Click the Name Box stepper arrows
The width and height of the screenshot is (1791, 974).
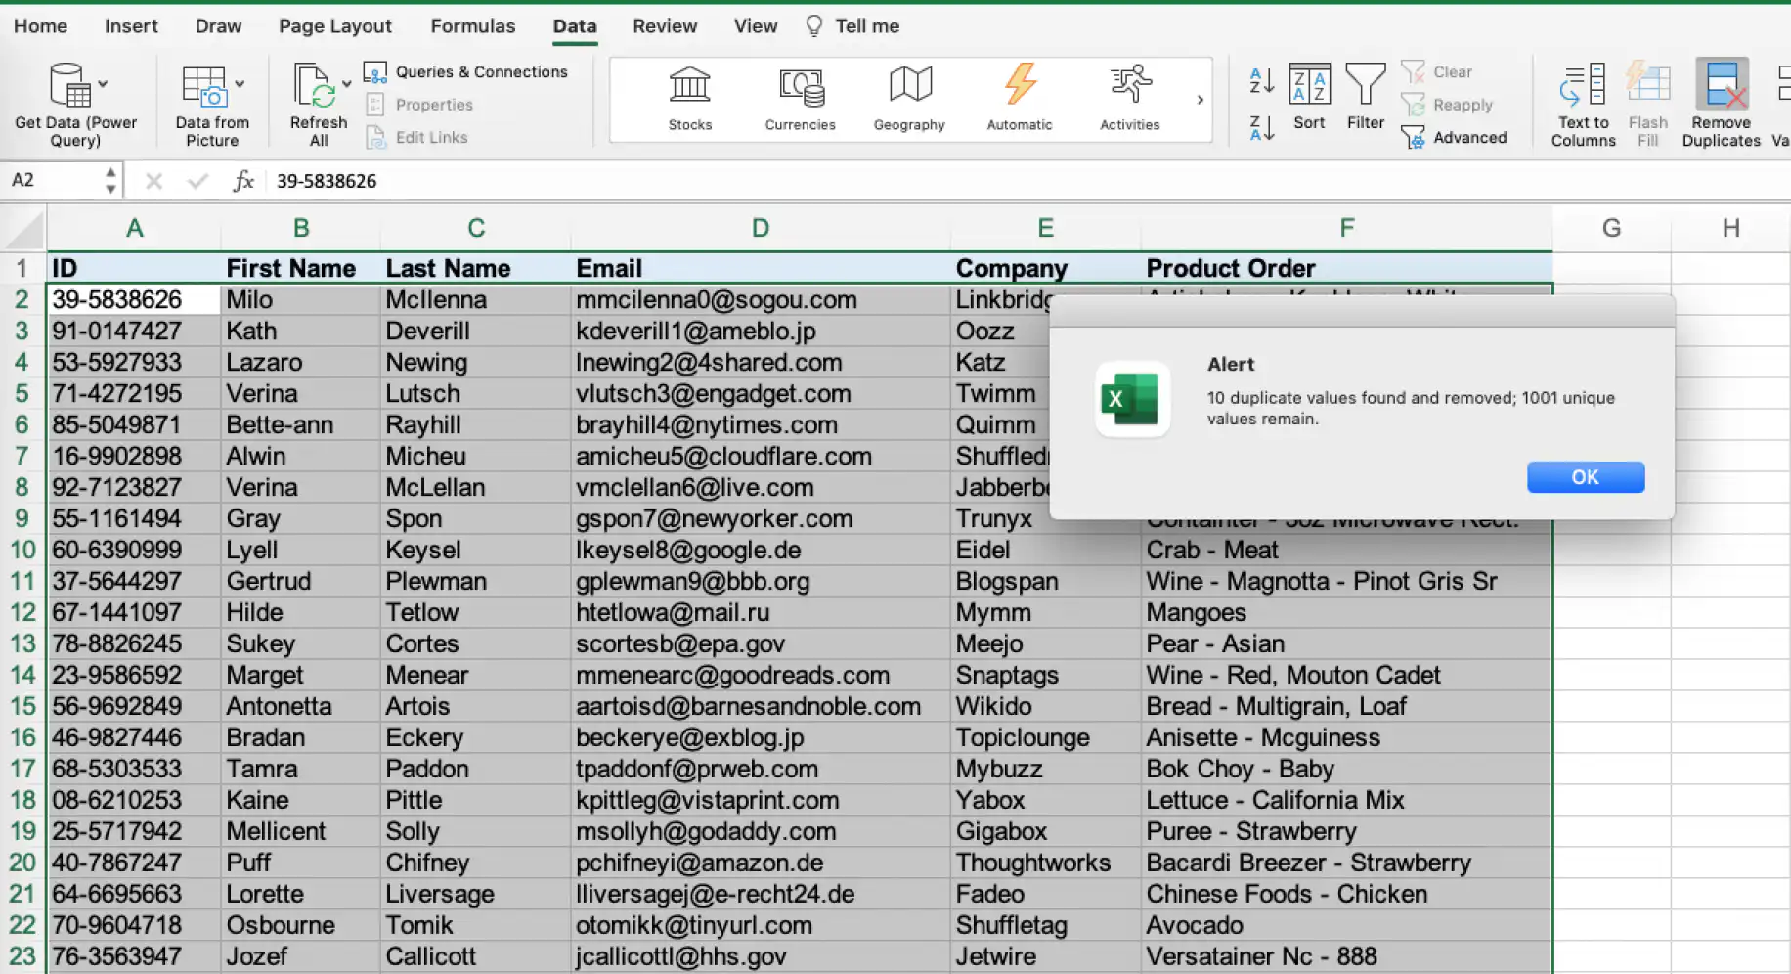tap(110, 180)
